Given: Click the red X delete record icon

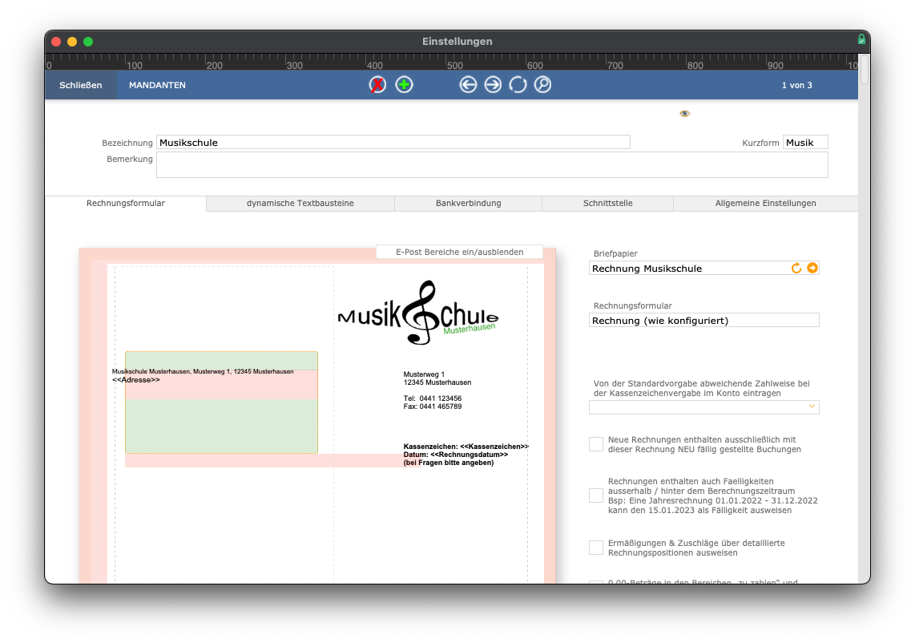Looking at the screenshot, I should tap(377, 85).
